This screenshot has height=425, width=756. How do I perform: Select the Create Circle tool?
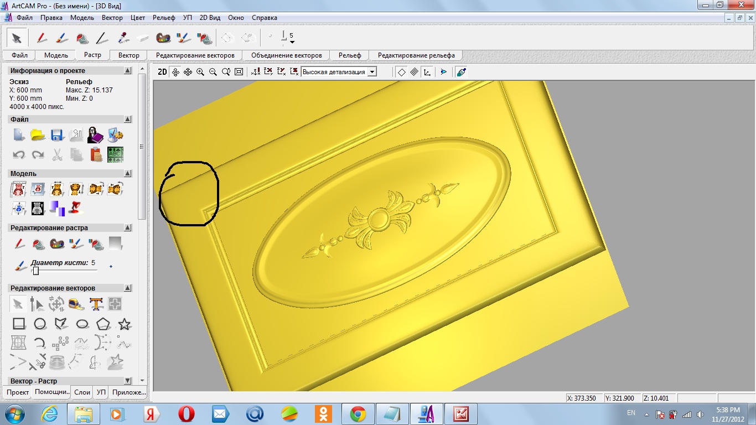(x=39, y=324)
